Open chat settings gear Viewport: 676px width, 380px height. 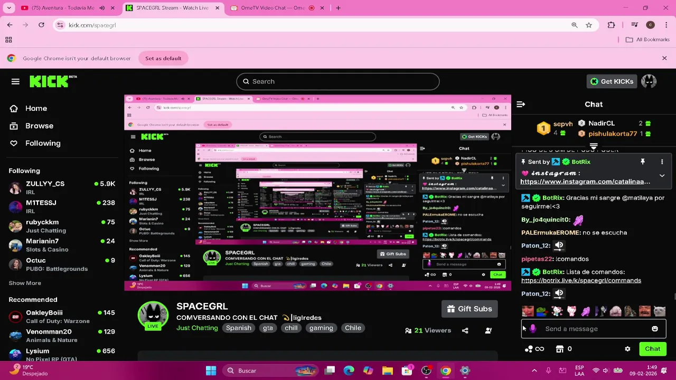[627, 349]
